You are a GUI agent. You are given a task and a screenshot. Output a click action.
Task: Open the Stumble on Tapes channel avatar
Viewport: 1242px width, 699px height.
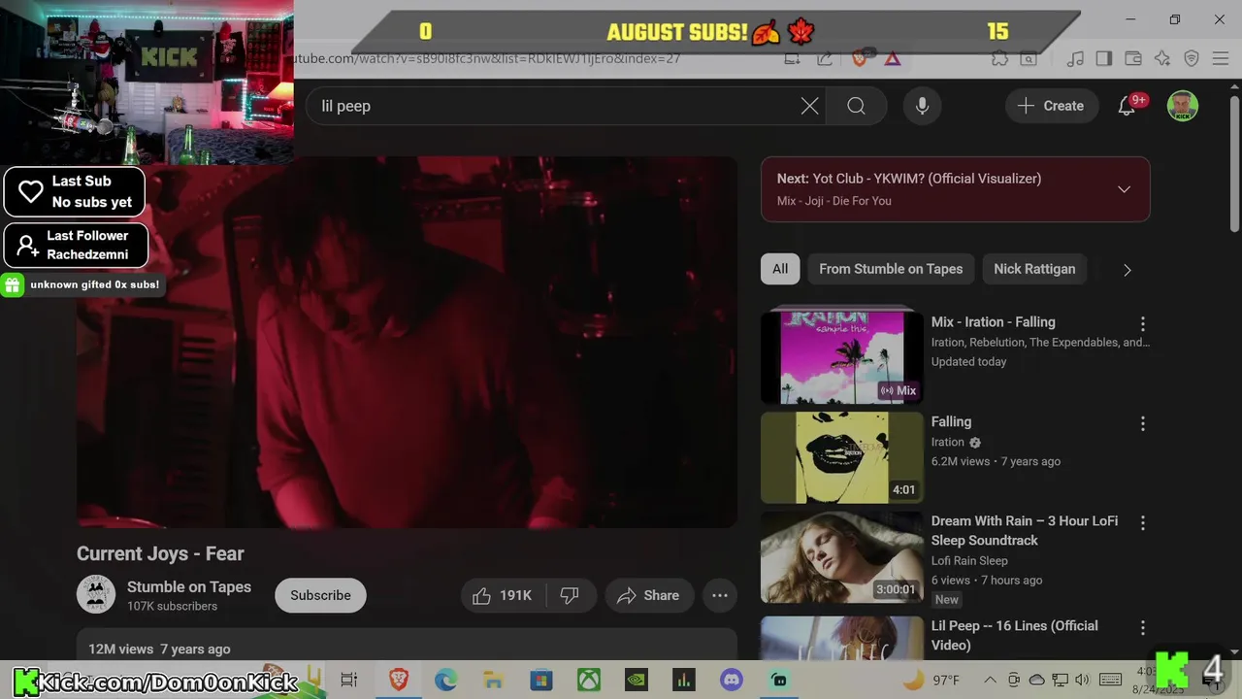click(x=96, y=595)
